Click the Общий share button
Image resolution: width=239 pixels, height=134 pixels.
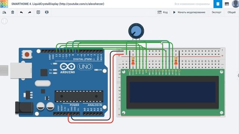coord(232,12)
